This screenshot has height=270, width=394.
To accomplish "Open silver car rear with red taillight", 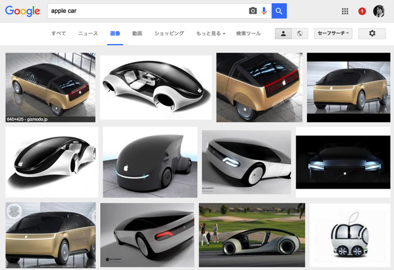I will [x=147, y=235].
